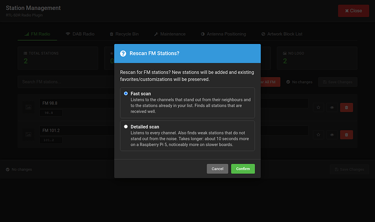Screen dimensions: 375x222
Task: Click No changes status in bottom bar
Action: point(19,169)
